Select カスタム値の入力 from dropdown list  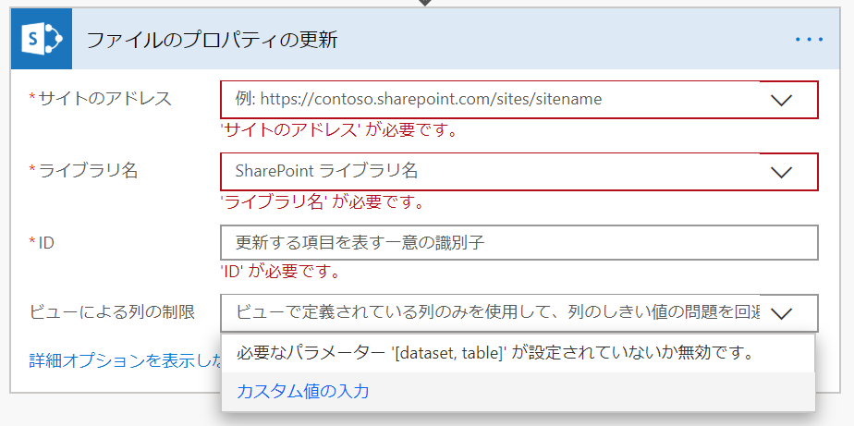(518, 392)
